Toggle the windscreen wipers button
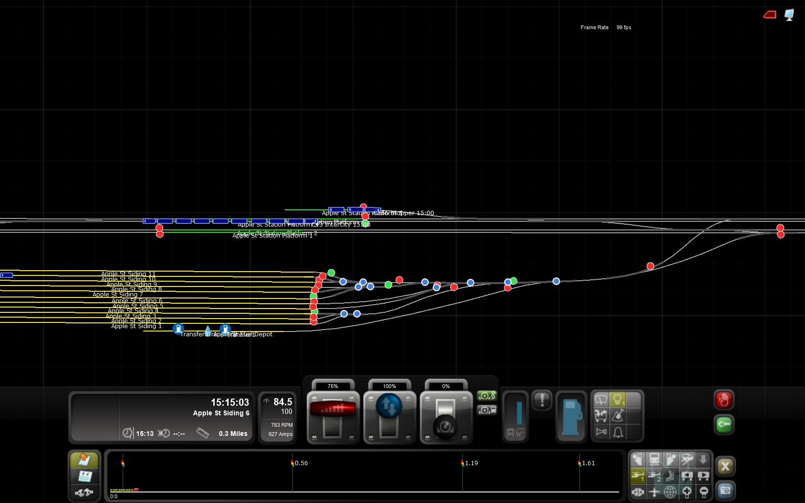 [x=601, y=400]
